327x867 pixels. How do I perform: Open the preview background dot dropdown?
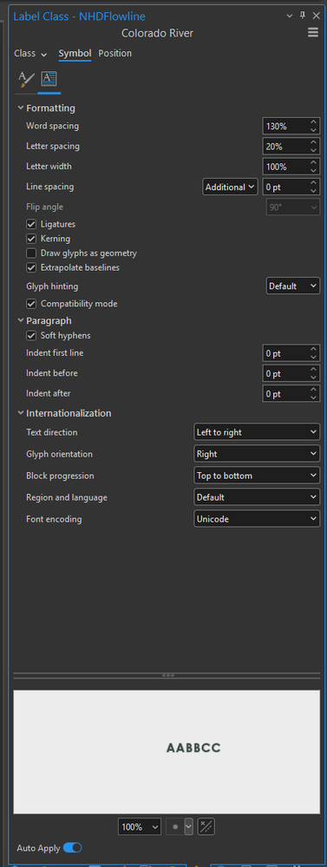(x=189, y=826)
